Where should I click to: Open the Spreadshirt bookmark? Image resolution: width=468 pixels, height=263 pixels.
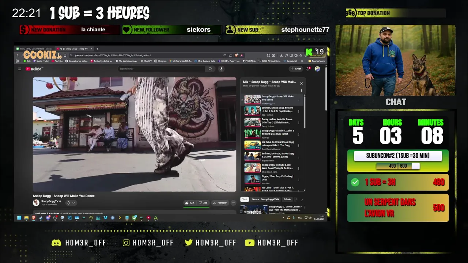(290, 61)
